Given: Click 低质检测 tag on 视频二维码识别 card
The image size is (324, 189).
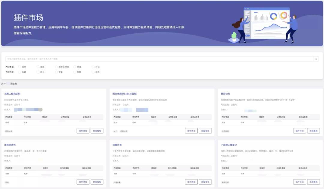Looking at the screenshot, I should [9, 131].
